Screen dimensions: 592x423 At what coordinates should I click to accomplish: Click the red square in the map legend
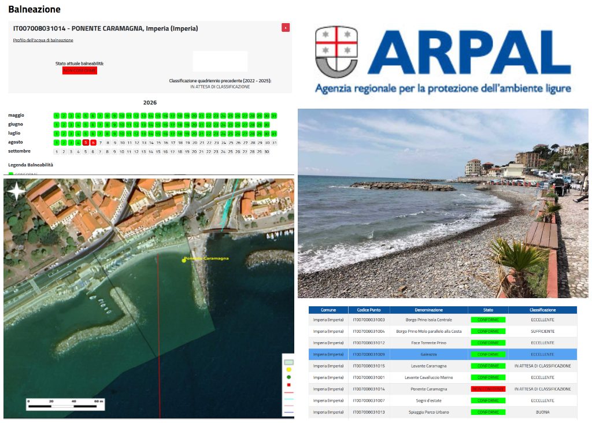pyautogui.click(x=289, y=385)
